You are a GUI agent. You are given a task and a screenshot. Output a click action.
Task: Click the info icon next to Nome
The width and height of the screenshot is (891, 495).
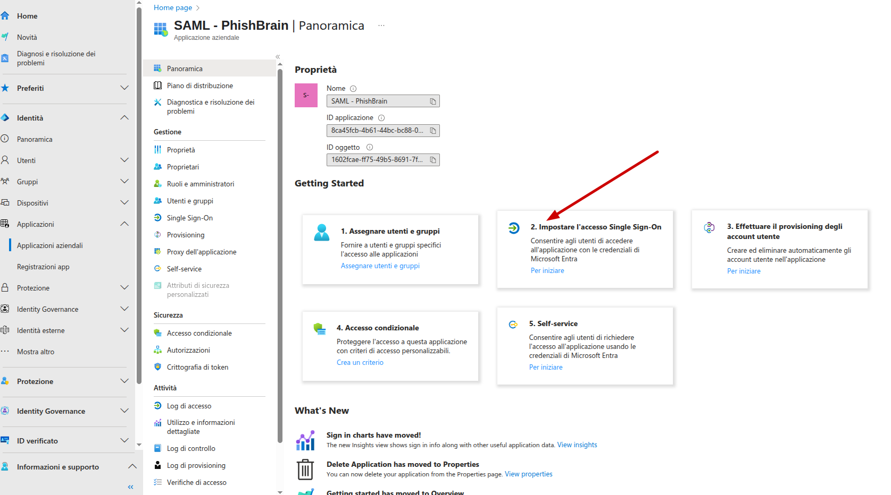pos(353,89)
